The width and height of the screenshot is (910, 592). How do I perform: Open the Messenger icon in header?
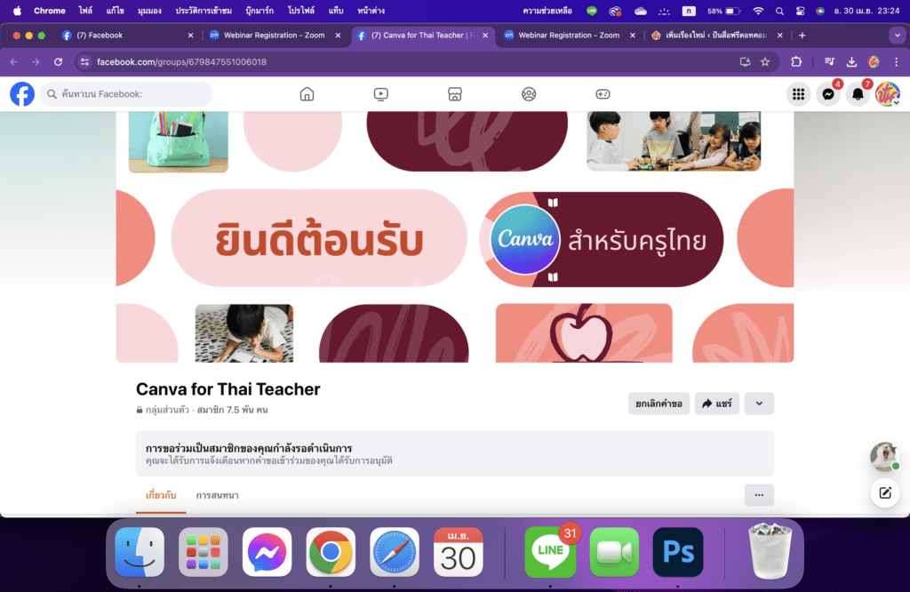(x=828, y=94)
